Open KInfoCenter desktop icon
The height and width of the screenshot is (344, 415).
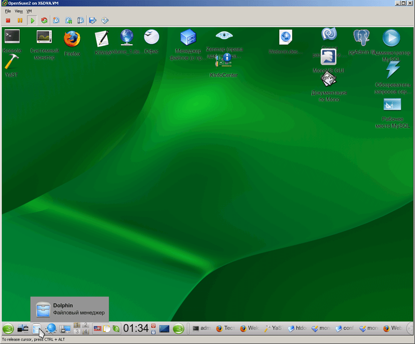(x=224, y=65)
